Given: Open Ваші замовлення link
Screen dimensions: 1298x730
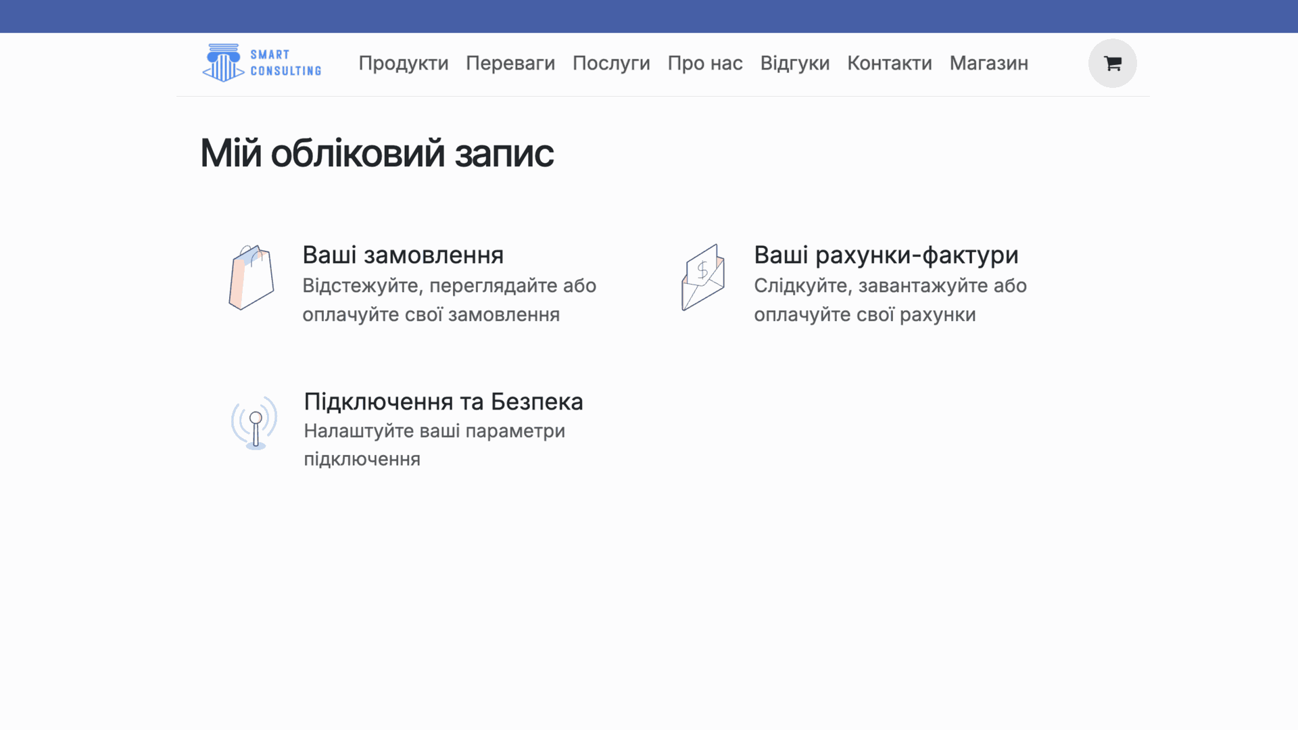Looking at the screenshot, I should click(x=403, y=255).
